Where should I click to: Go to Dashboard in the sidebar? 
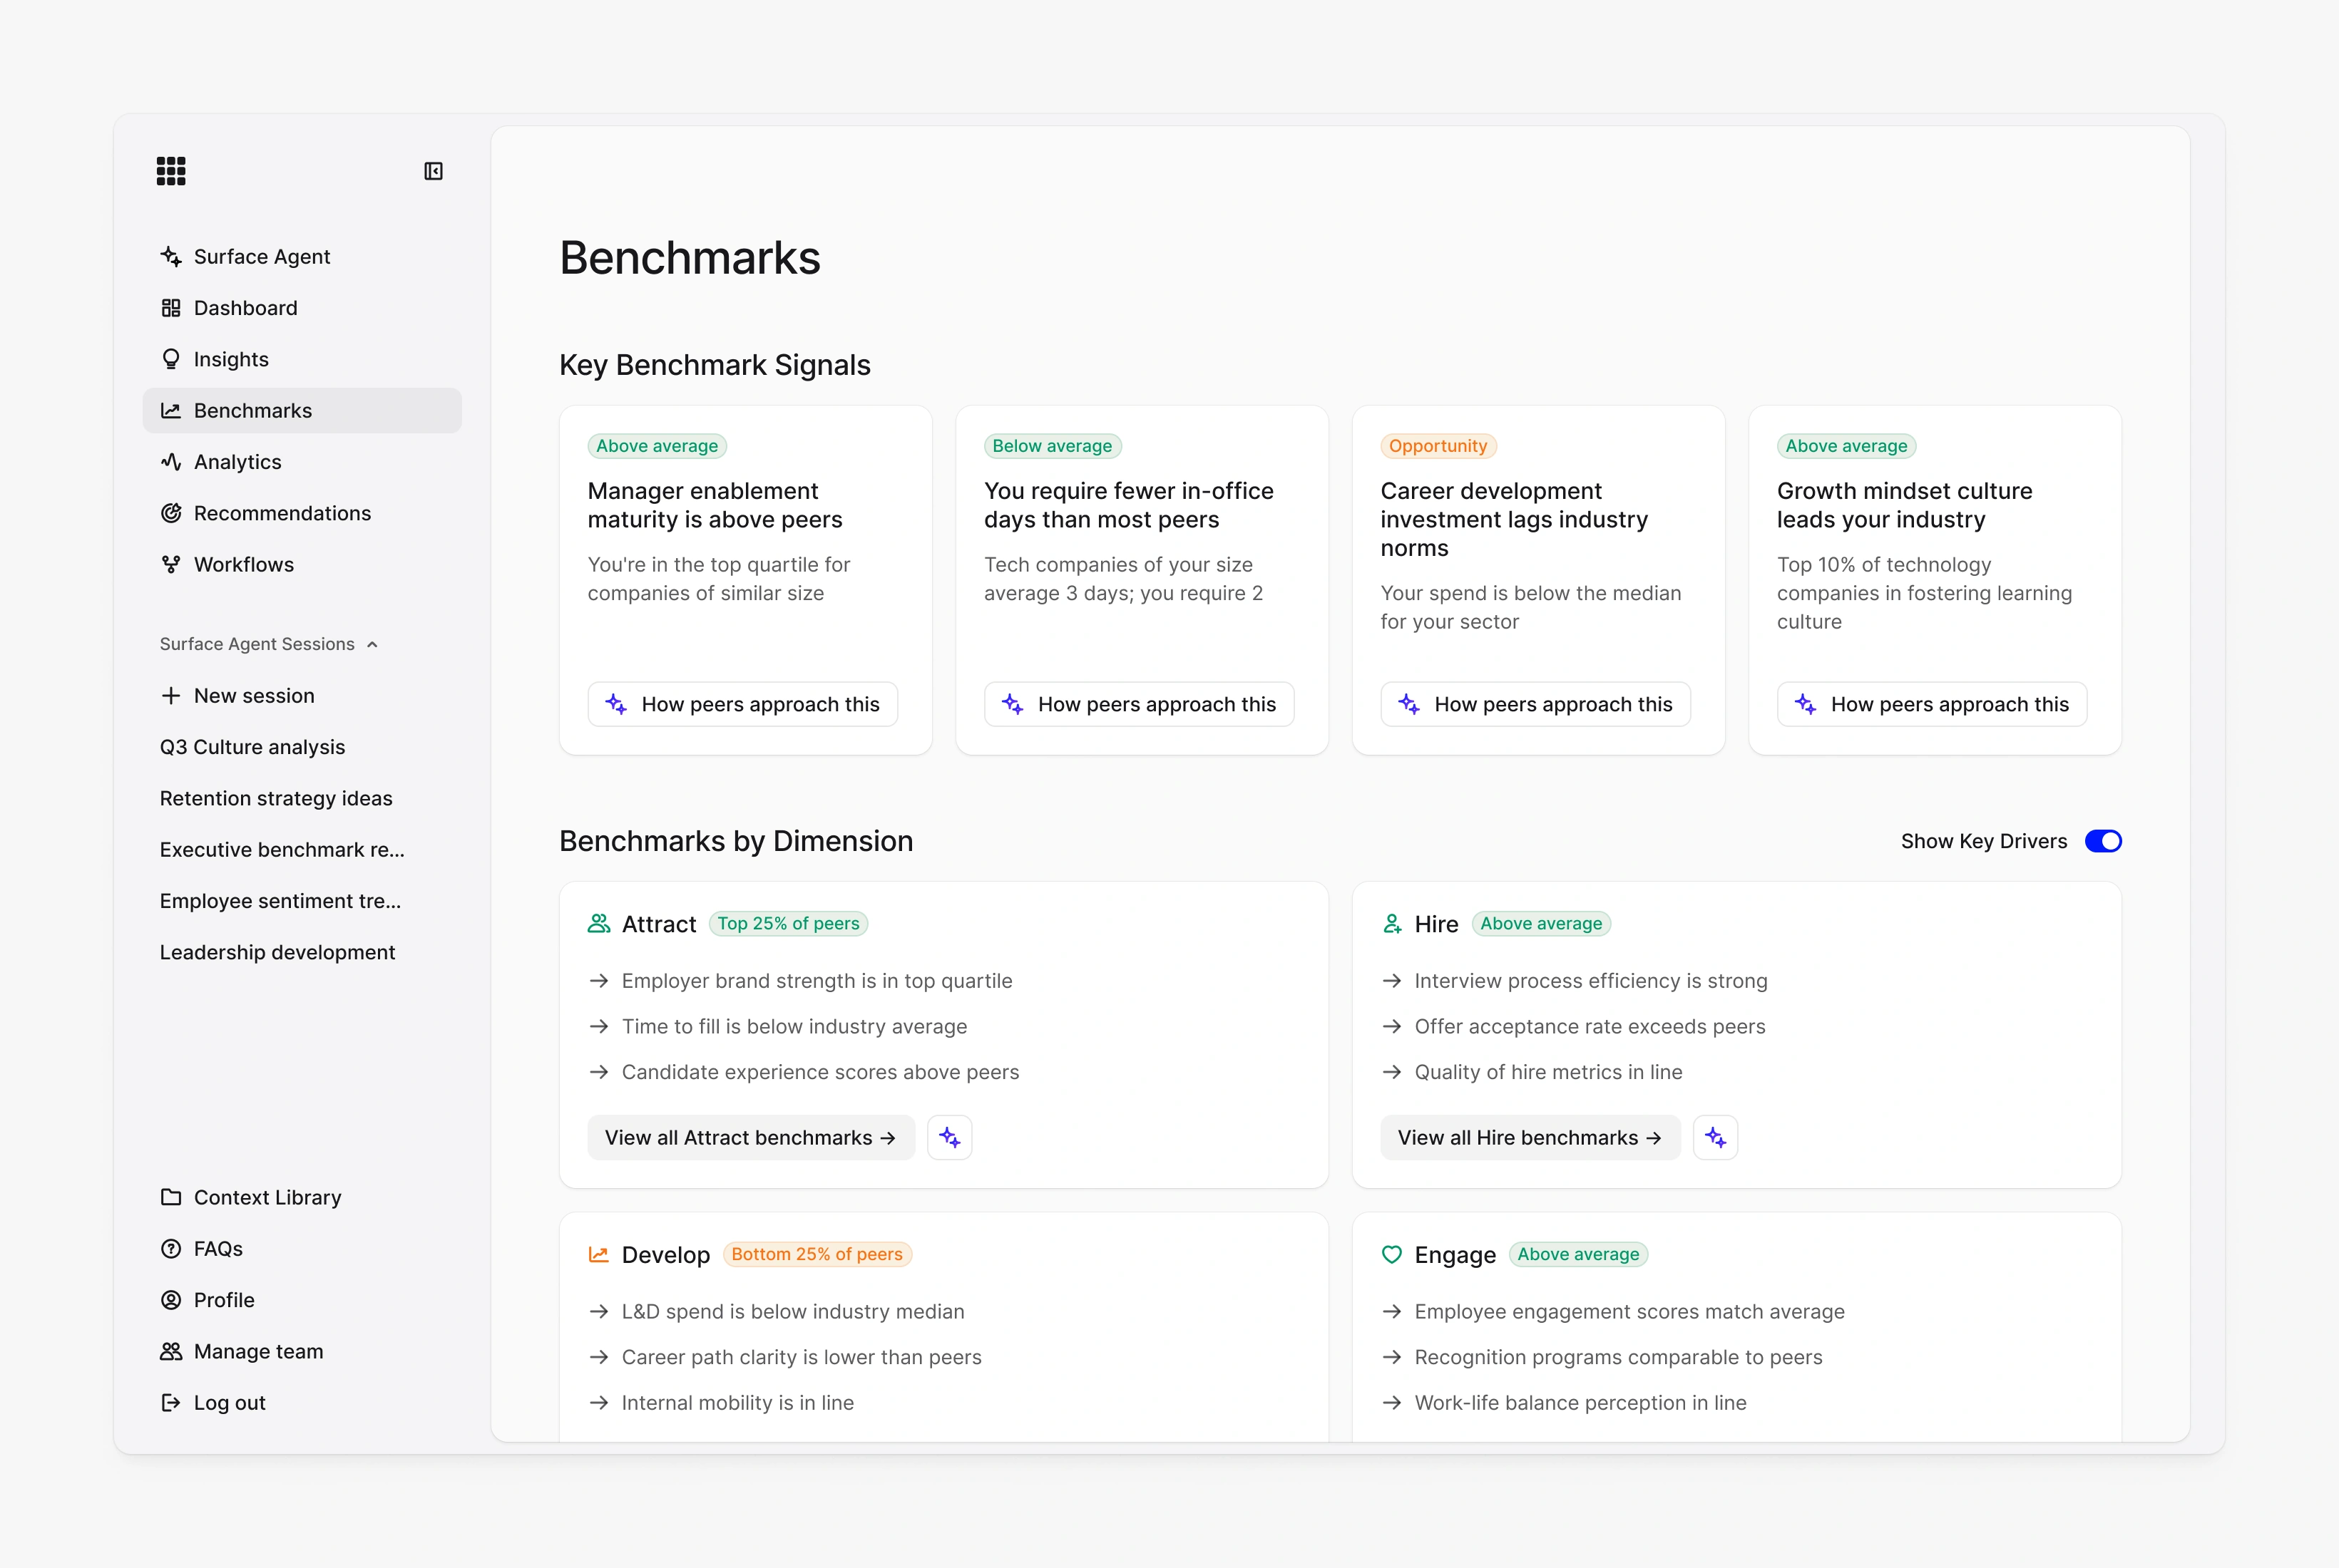(x=302, y=308)
